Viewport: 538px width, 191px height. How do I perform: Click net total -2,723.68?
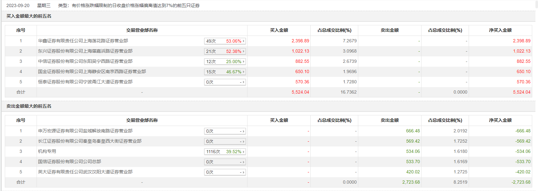[521, 182]
